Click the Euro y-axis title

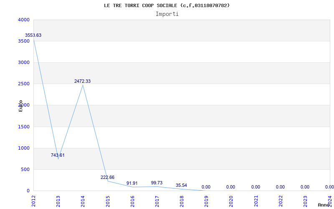click(x=20, y=106)
